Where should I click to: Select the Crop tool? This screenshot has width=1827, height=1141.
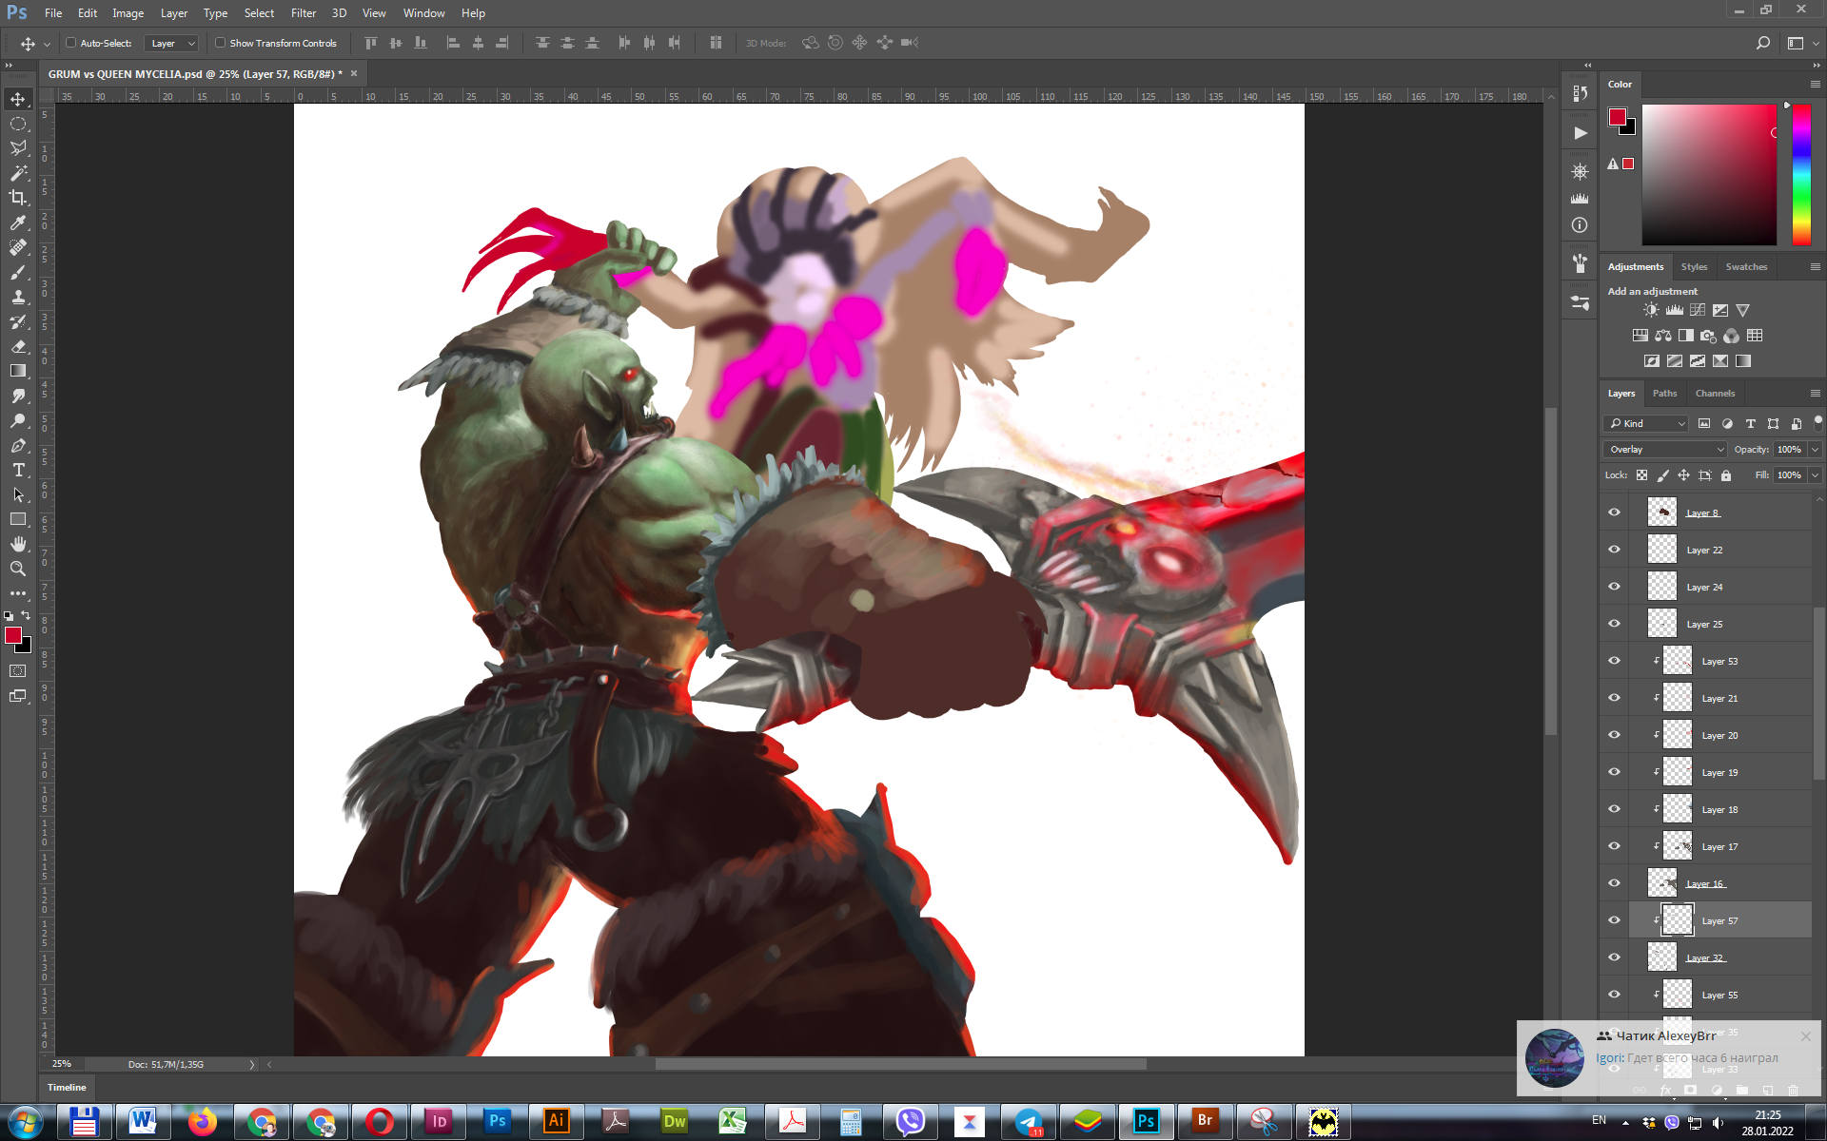[x=18, y=198]
